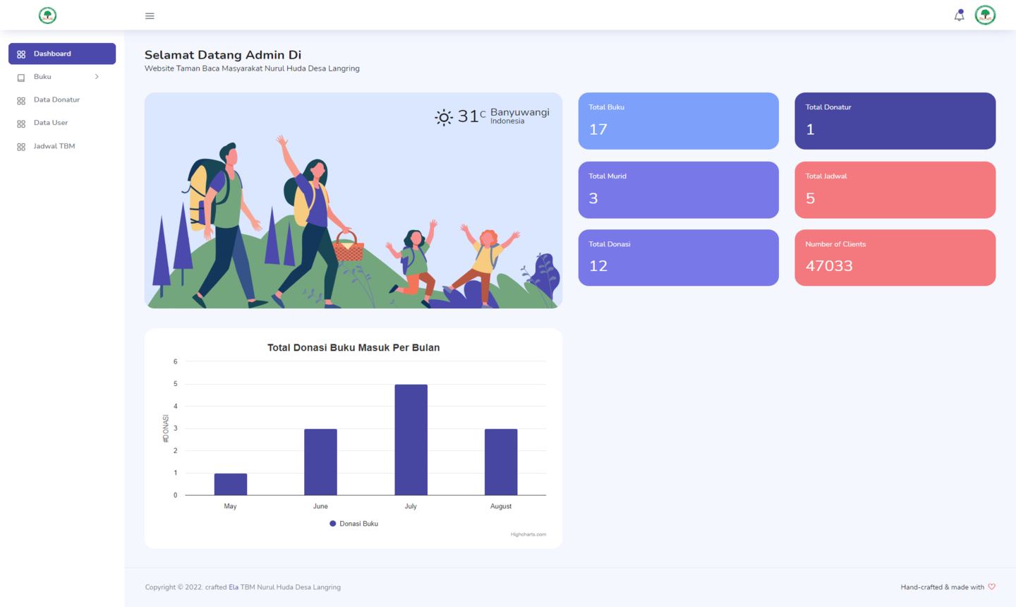Viewport: 1016px width, 607px height.
Task: Open the Highcharts.com credit link
Action: (528, 534)
